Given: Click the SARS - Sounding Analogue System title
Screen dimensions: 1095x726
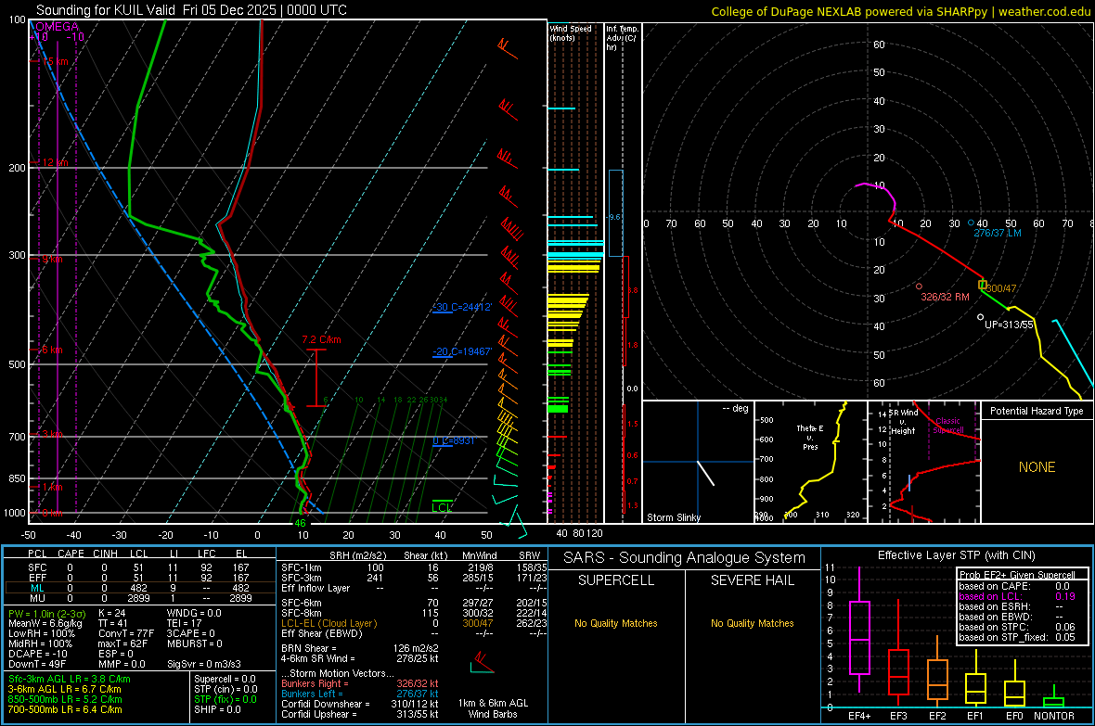Looking at the screenshot, I should pyautogui.click(x=684, y=558).
